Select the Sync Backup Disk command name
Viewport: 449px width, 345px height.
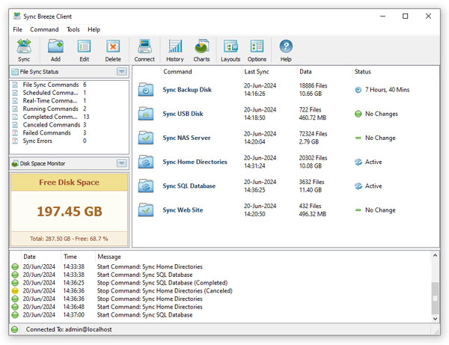pos(187,90)
